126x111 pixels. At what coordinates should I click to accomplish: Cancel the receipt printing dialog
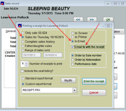pyautogui.click(x=94, y=93)
